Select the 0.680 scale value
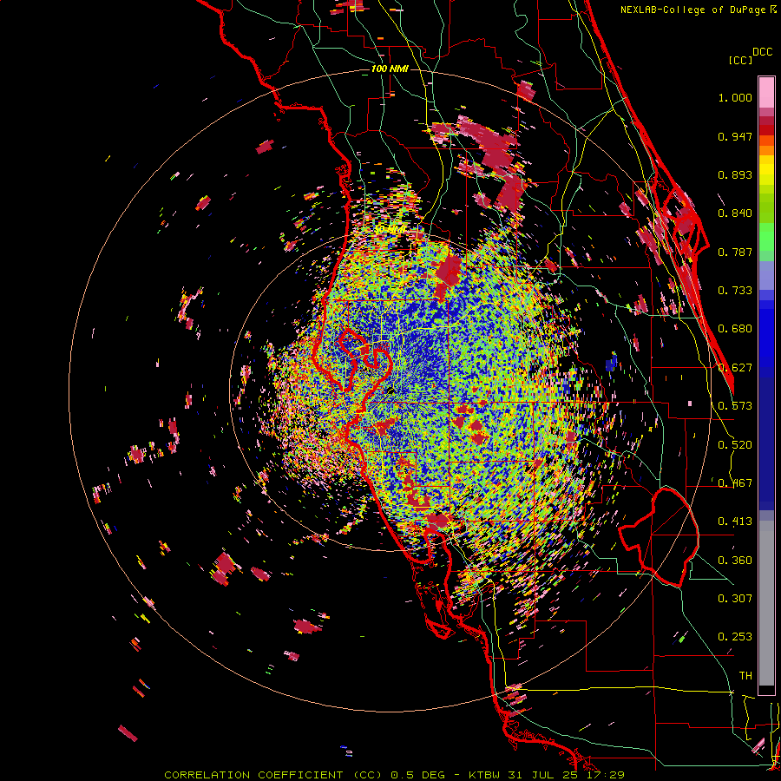Viewport: 781px width, 781px height. click(735, 329)
